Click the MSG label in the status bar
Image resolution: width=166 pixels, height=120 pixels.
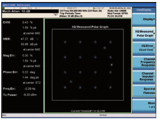[x=4, y=115]
